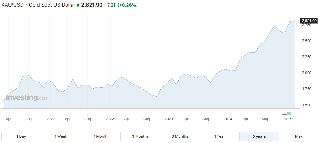Click the 1,750 price axis label
321x143 pixels.
306,89
